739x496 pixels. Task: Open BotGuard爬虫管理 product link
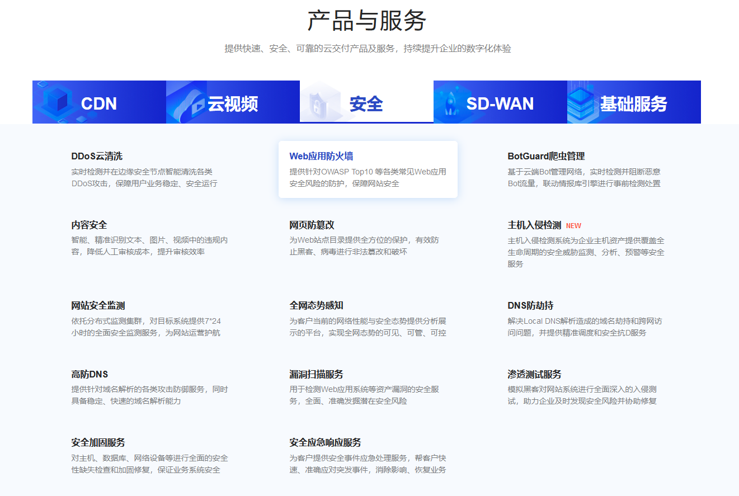pos(546,156)
